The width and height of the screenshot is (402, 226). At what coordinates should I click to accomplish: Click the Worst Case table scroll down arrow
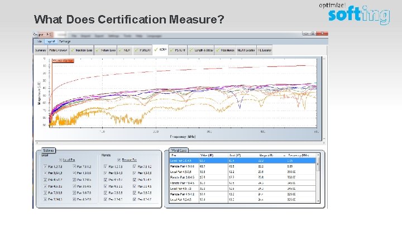[x=318, y=201]
